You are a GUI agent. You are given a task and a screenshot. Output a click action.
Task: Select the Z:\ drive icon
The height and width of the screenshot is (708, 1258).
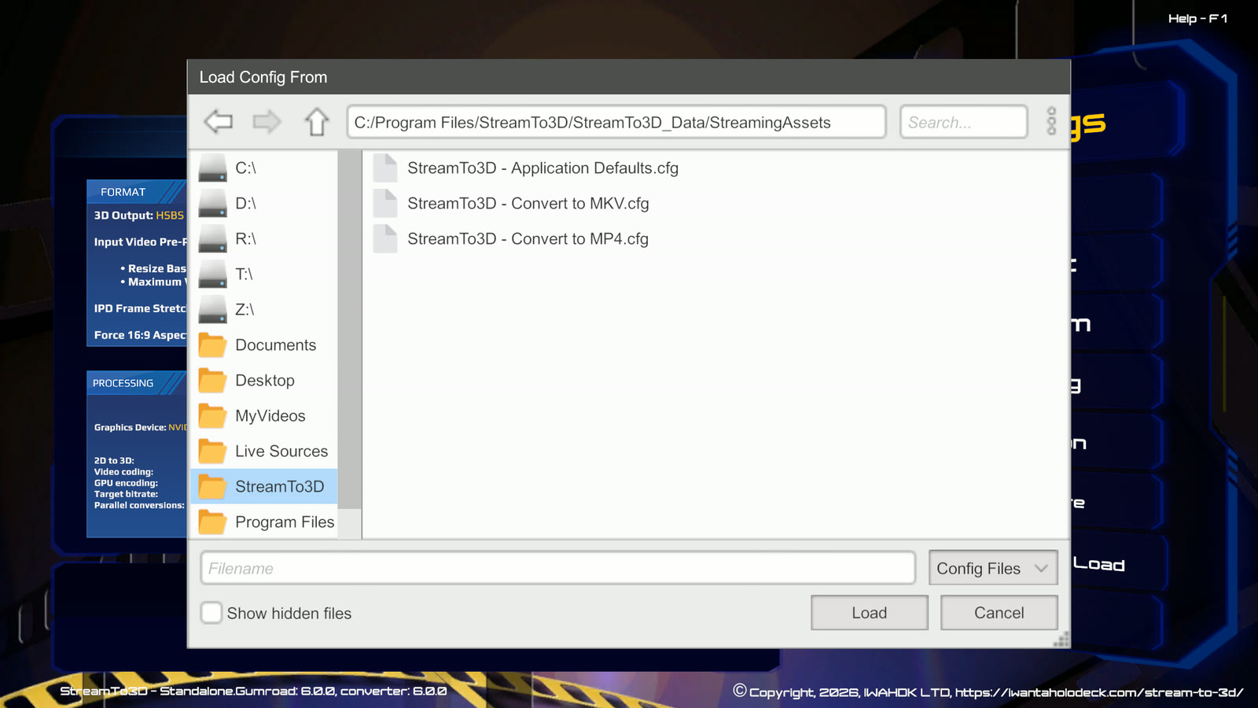(x=212, y=309)
